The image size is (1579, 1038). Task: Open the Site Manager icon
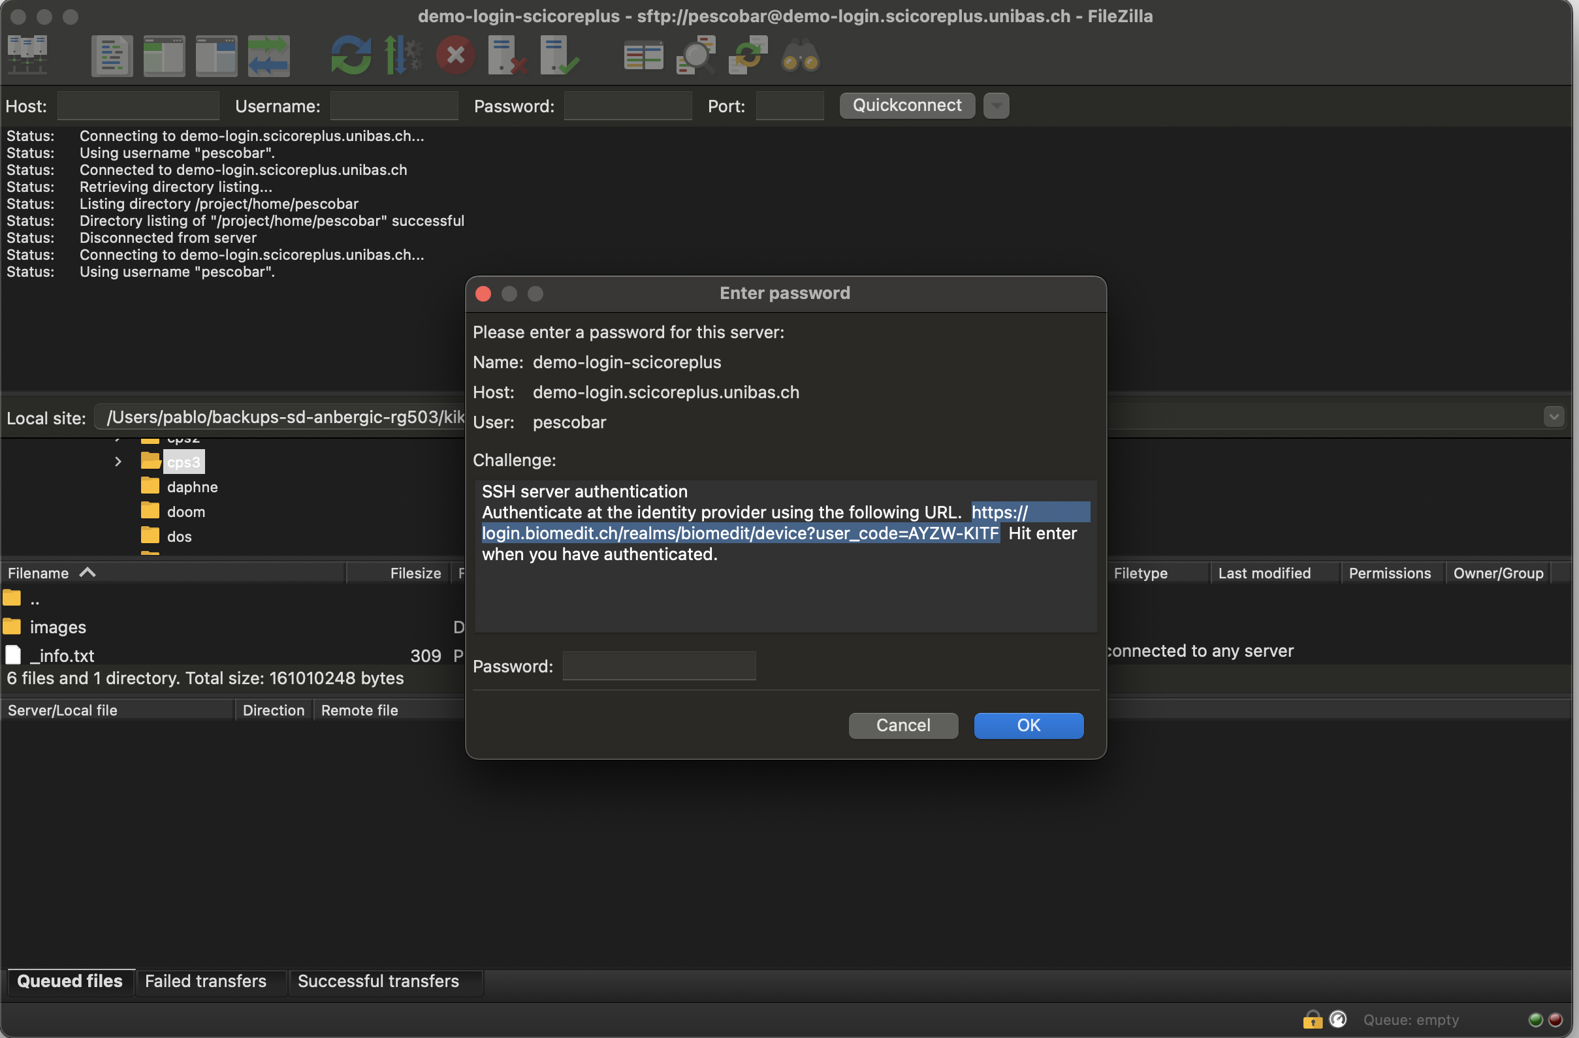[x=27, y=55]
